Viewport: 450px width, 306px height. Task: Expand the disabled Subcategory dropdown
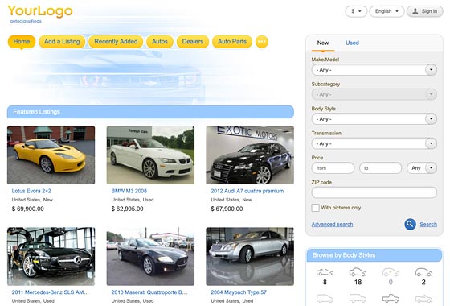[374, 94]
